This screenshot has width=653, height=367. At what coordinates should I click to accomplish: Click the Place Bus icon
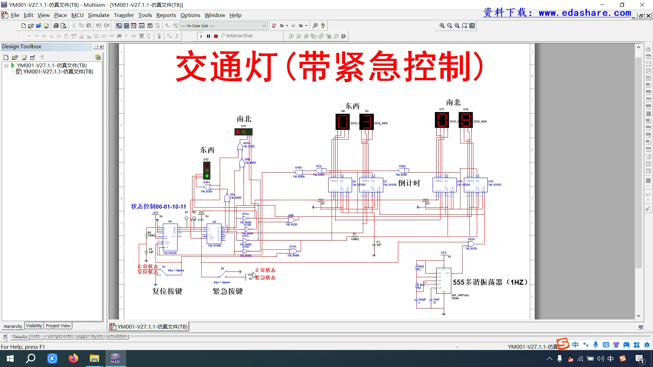tap(177, 36)
